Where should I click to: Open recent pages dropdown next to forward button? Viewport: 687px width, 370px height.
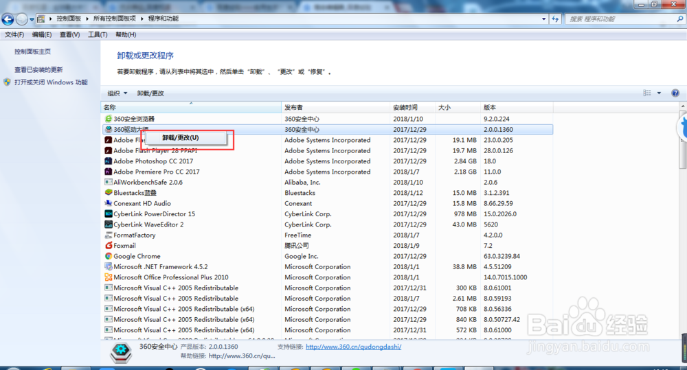(x=32, y=19)
